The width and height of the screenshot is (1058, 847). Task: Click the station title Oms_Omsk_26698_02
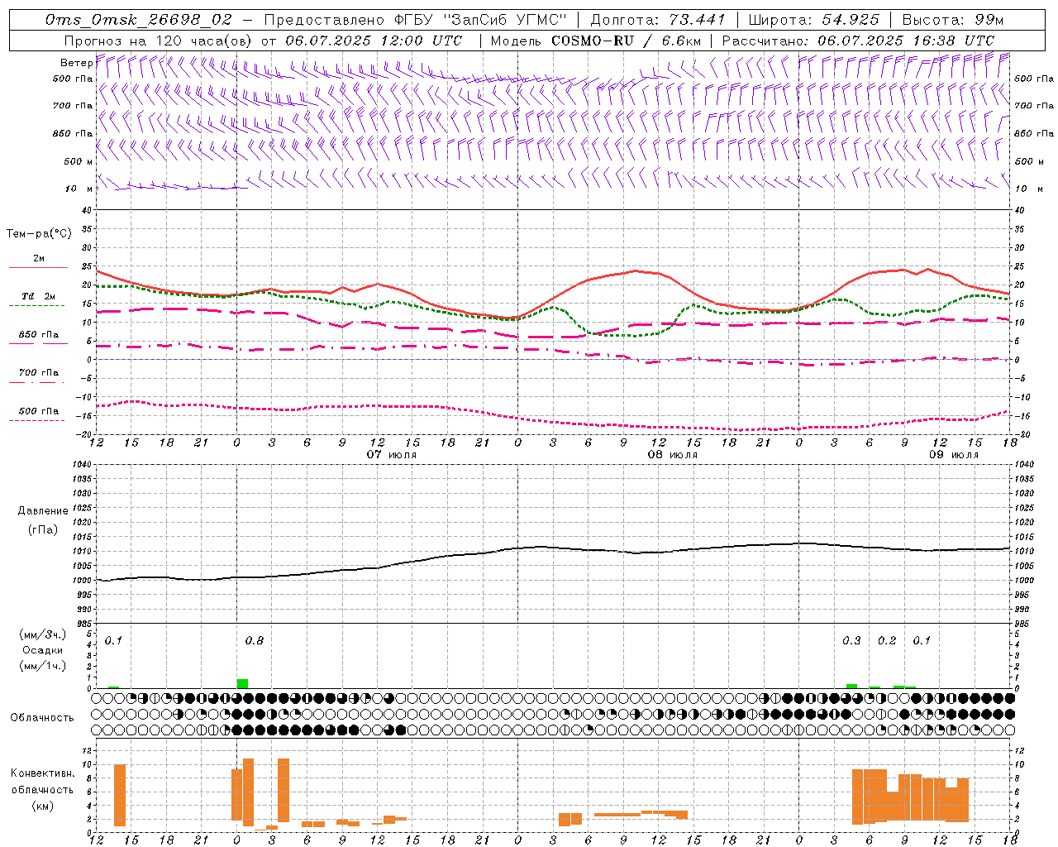138,20
